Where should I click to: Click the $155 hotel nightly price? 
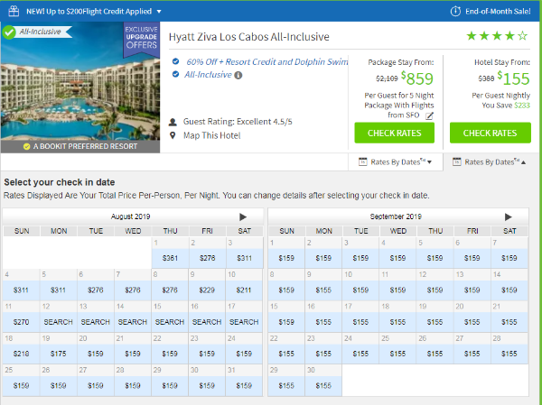point(513,78)
